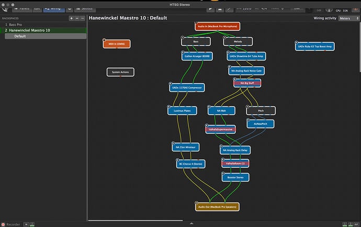Open the Lustrous Plates reverb block

click(182, 111)
